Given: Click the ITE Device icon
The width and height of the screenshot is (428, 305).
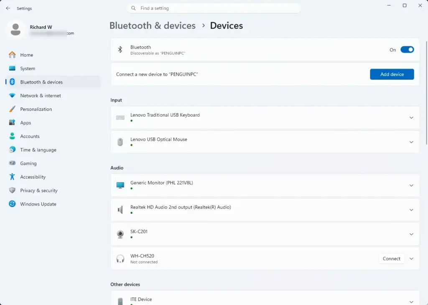Looking at the screenshot, I should tap(120, 301).
